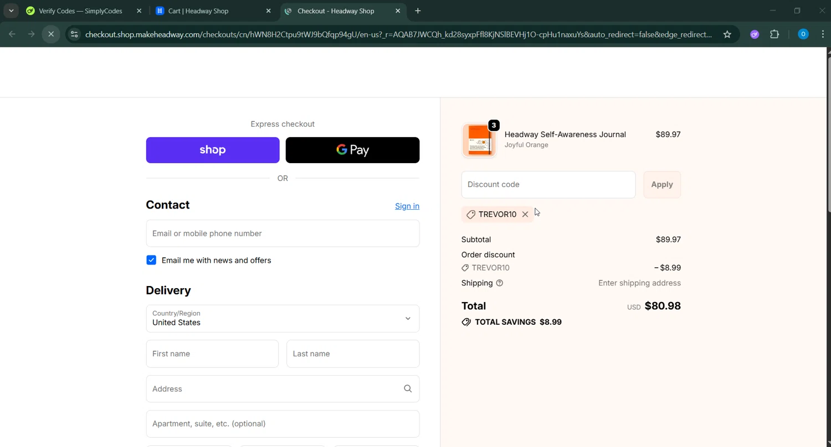This screenshot has height=447, width=831.
Task: Click the address bar URL
Action: [x=399, y=34]
